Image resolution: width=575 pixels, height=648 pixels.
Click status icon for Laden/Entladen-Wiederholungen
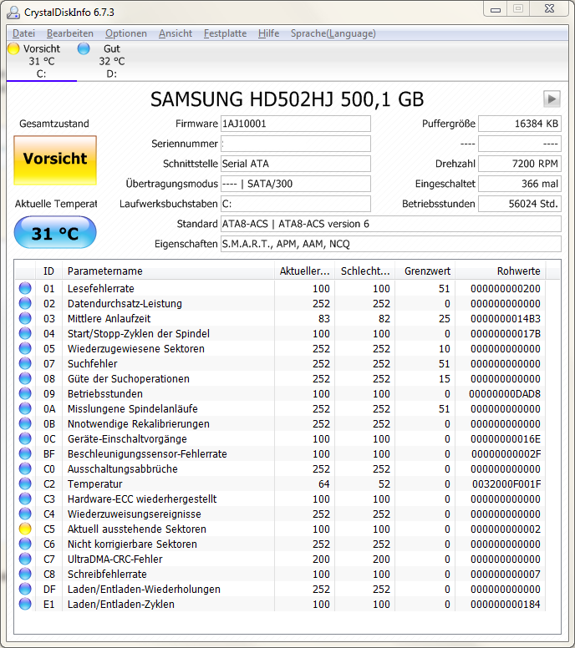pyautogui.click(x=25, y=589)
